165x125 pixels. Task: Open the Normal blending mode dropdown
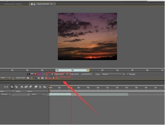click(6, 94)
